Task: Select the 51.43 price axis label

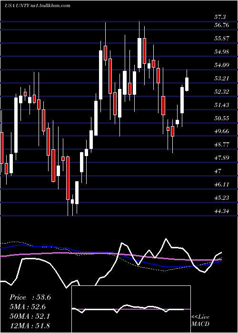Action: click(x=222, y=105)
